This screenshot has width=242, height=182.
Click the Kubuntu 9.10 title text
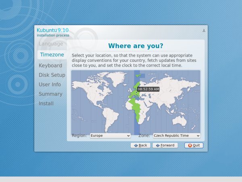[52, 30]
